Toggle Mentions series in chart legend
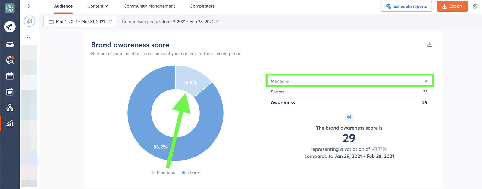The height and width of the screenshot is (189, 482). [x=163, y=172]
